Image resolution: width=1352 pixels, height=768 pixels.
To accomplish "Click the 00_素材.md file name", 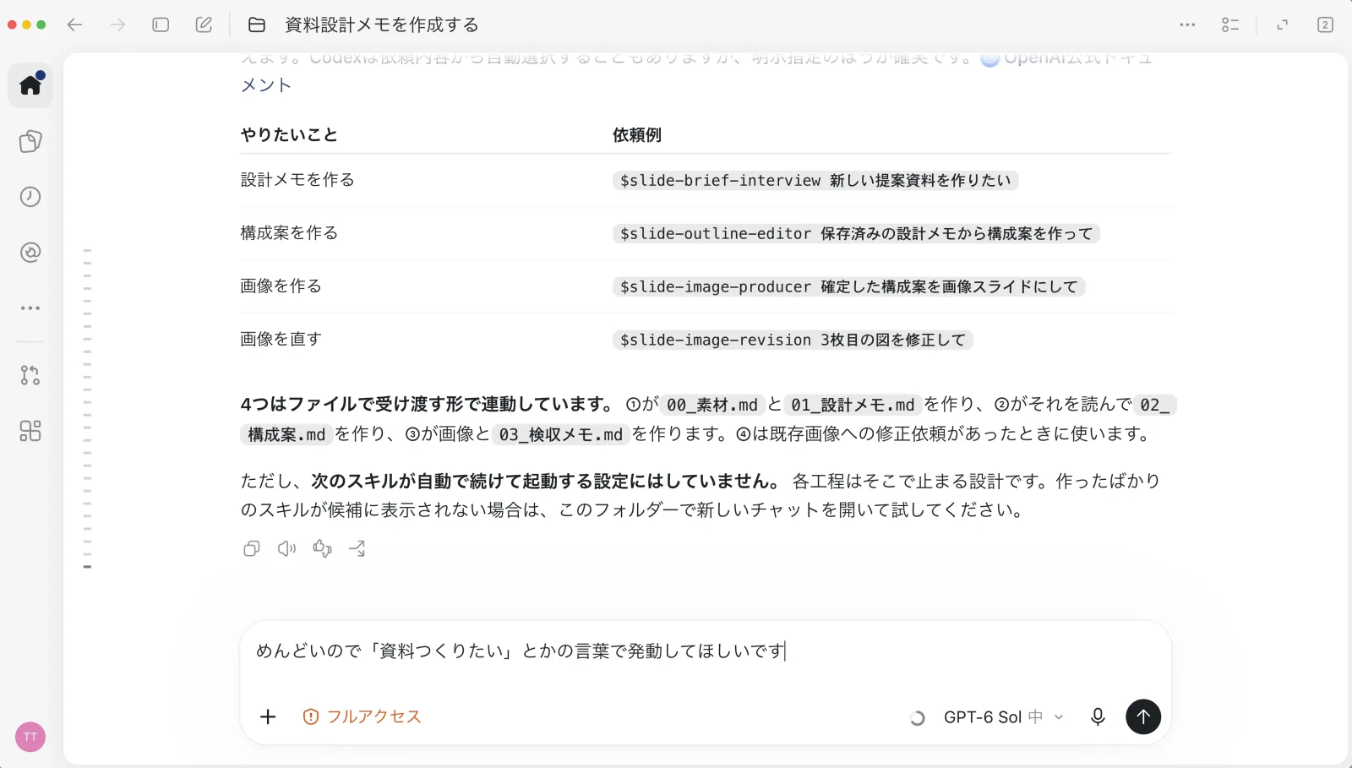I will tap(712, 406).
